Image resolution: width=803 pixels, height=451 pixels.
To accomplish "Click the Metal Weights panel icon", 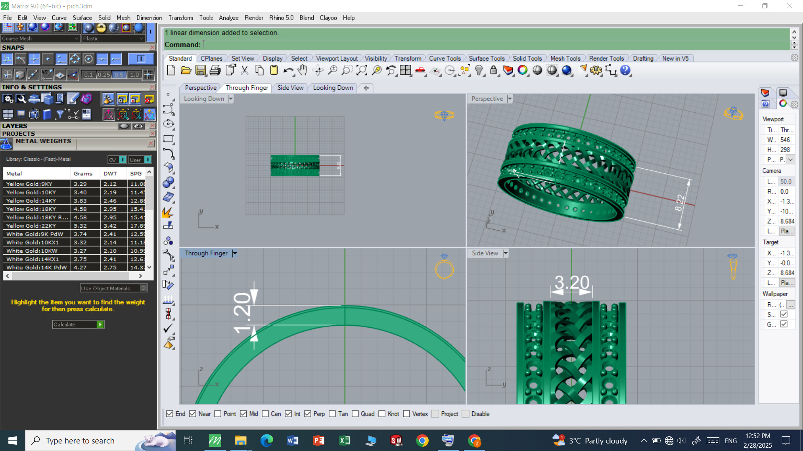I will (6, 144).
